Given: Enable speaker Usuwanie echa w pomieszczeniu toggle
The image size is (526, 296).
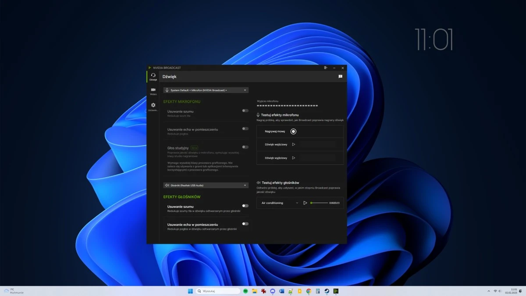Looking at the screenshot, I should pos(245,224).
